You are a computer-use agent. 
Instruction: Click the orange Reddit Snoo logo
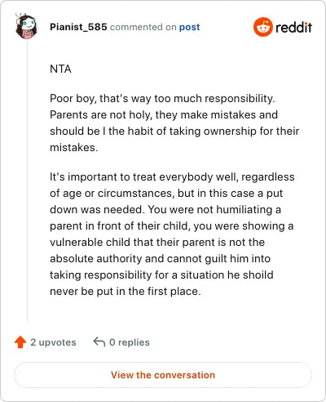tap(262, 27)
